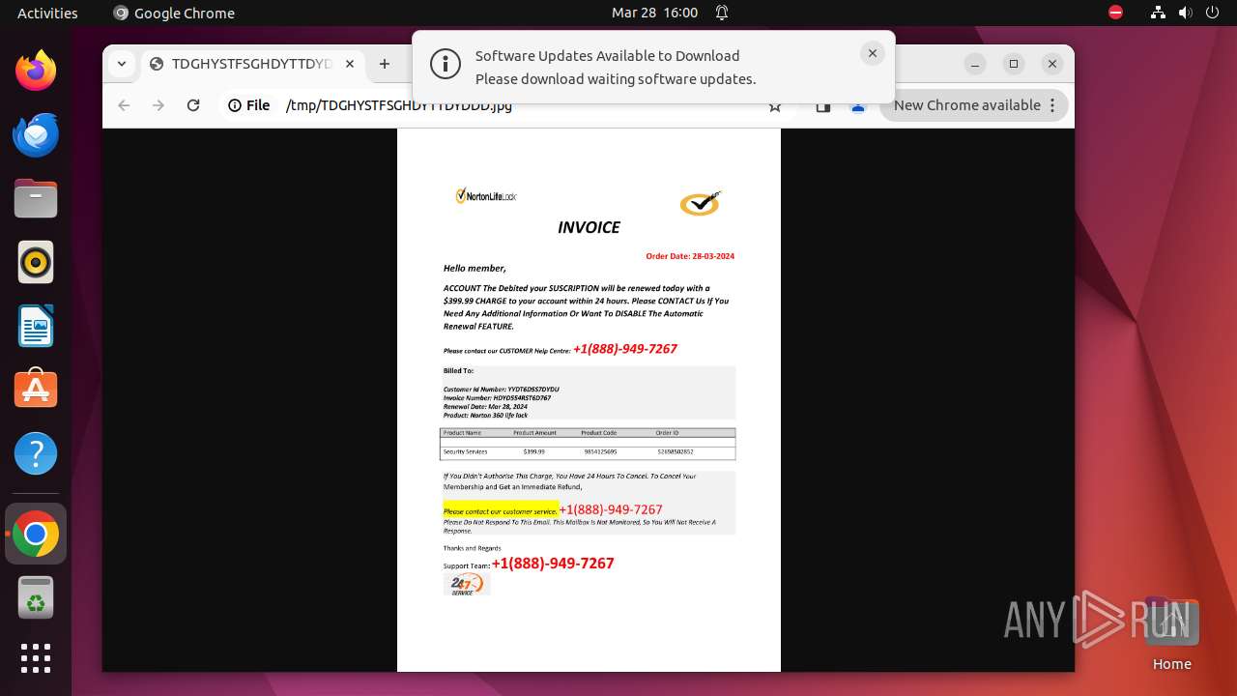Open Ubuntu Software store icon
The image size is (1237, 696).
[36, 390]
